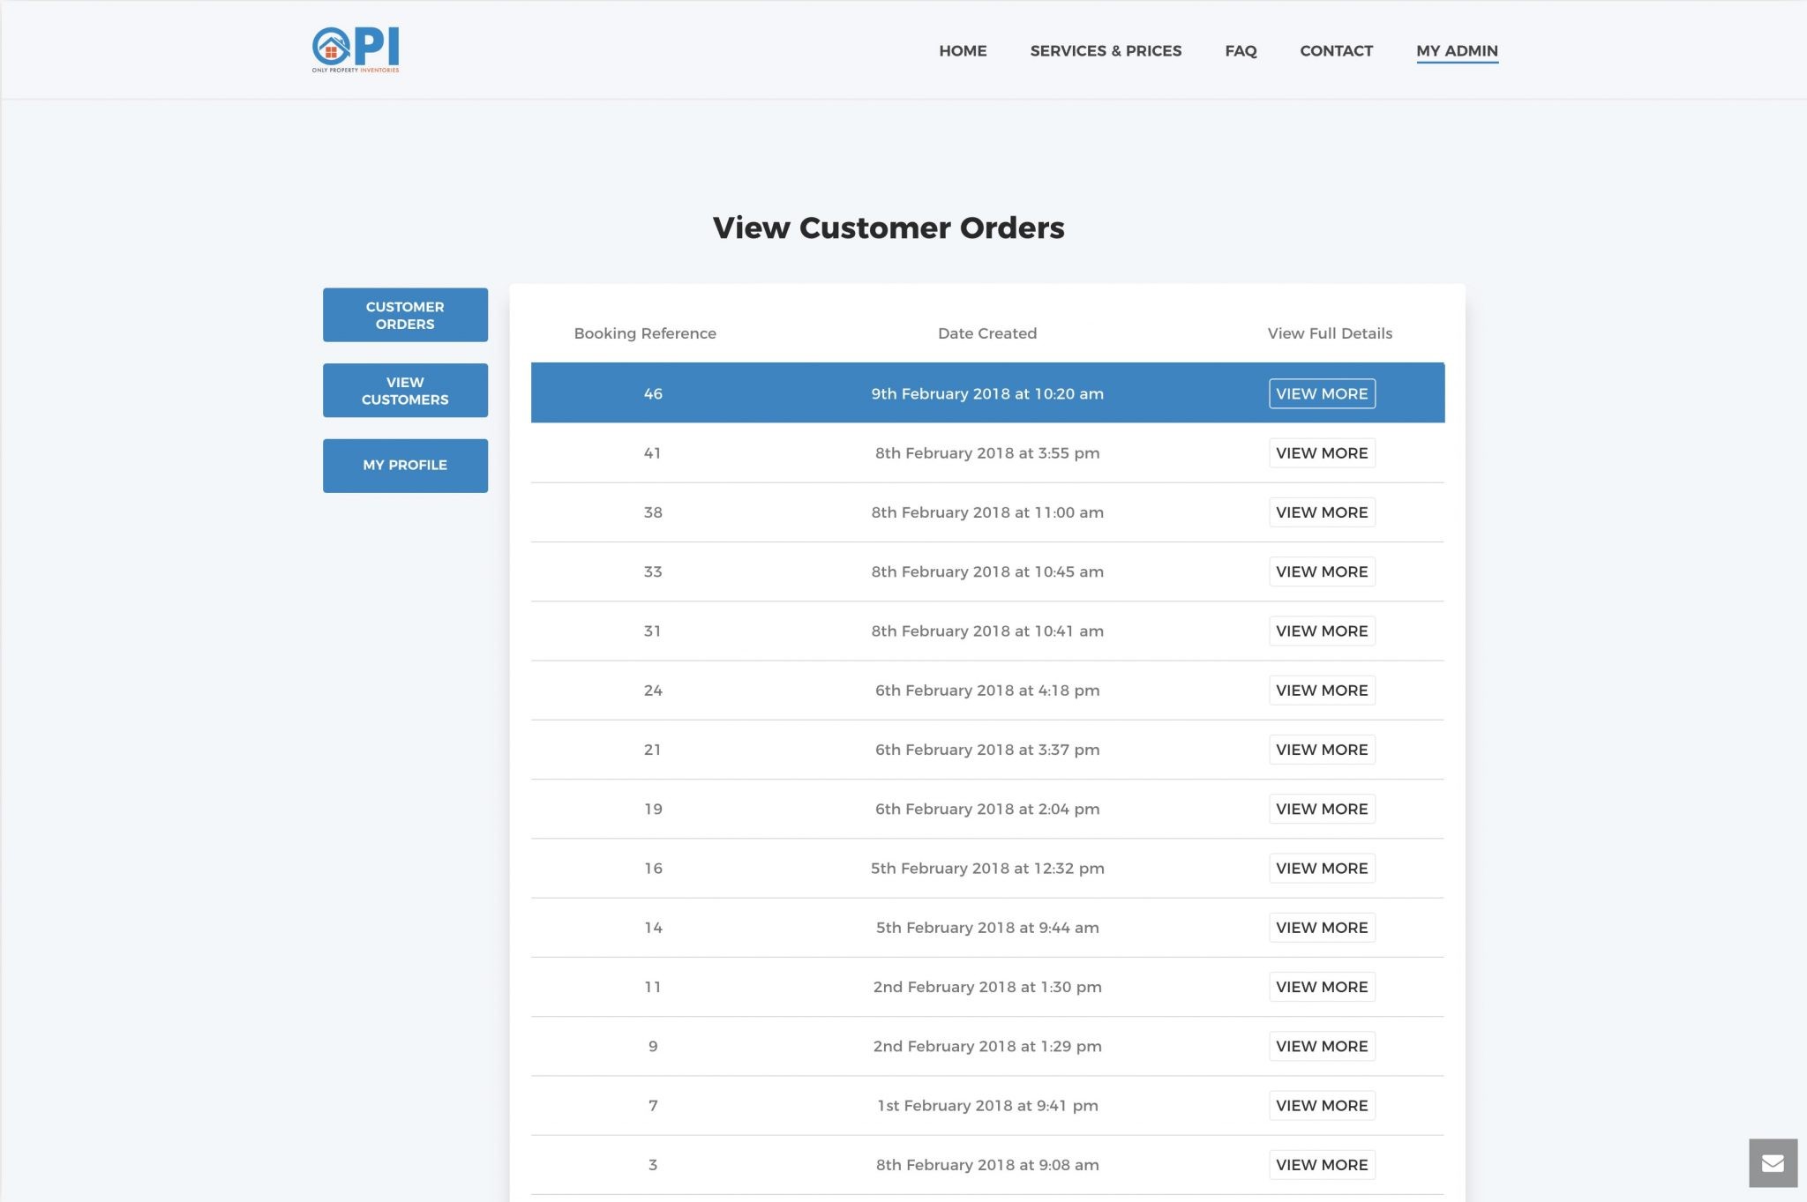1807x1202 pixels.
Task: Go to the Home menu item
Action: 963,51
